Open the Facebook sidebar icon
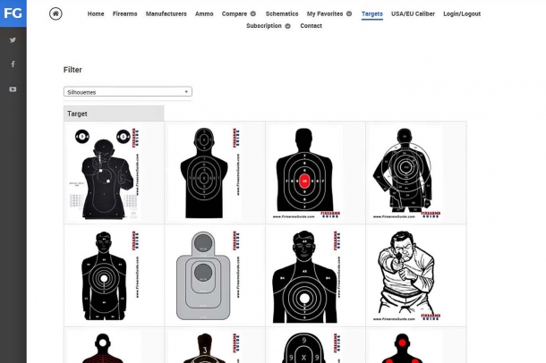 [x=13, y=64]
